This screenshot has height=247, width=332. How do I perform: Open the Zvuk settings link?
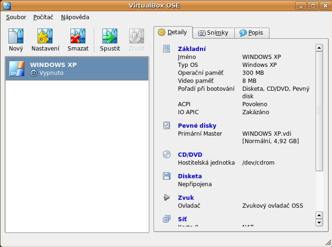click(x=185, y=197)
